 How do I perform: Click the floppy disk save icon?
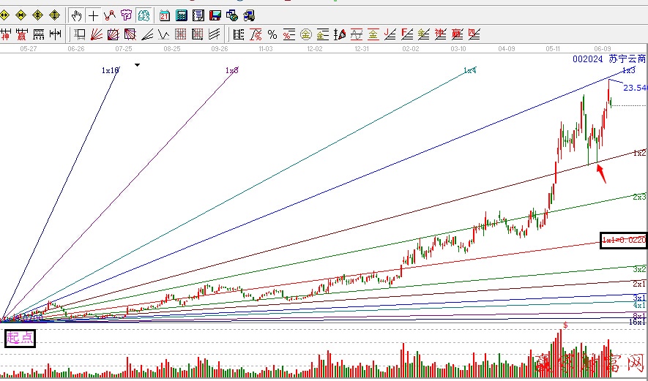215,15
